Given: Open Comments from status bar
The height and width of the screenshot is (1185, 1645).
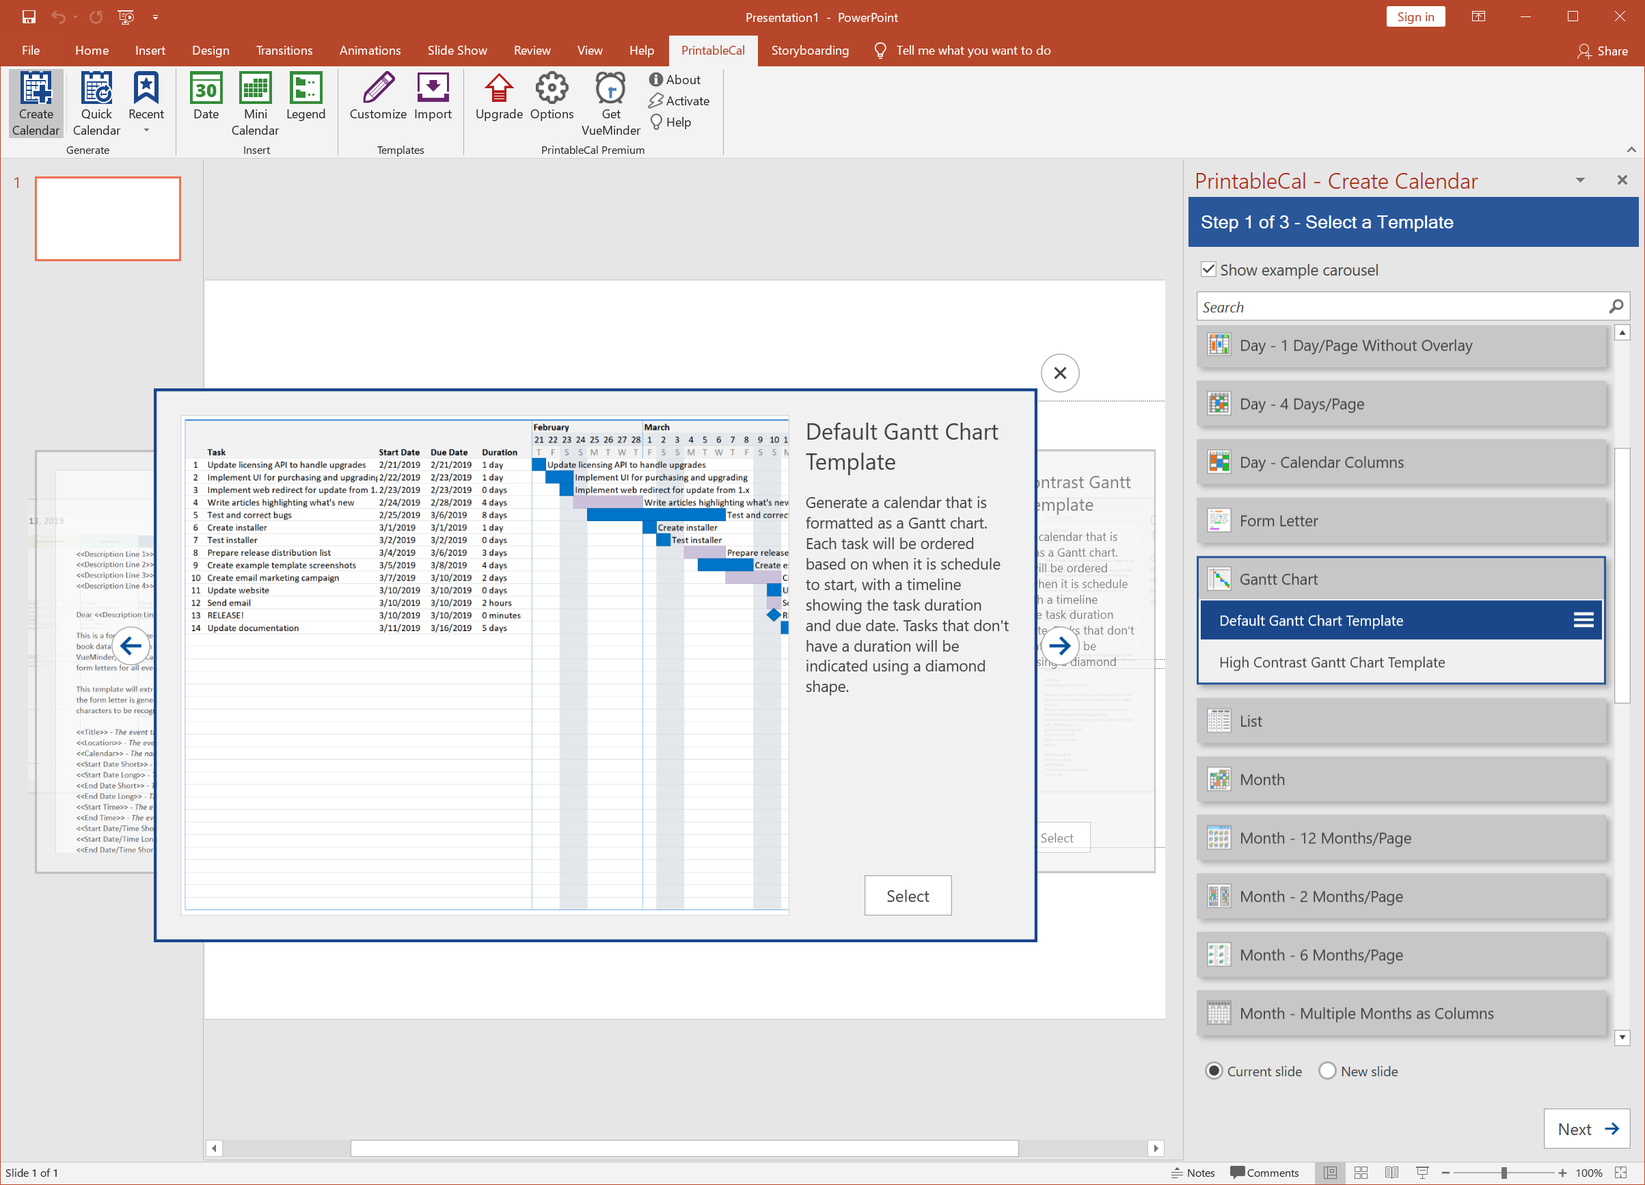Looking at the screenshot, I should pyautogui.click(x=1265, y=1173).
